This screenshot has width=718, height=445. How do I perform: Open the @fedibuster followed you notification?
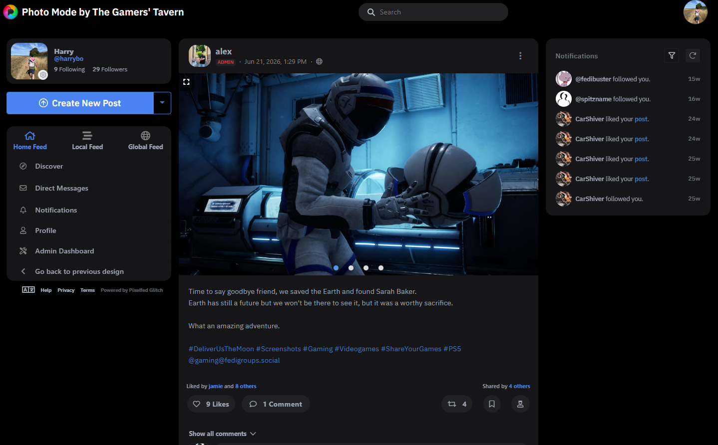(628, 79)
